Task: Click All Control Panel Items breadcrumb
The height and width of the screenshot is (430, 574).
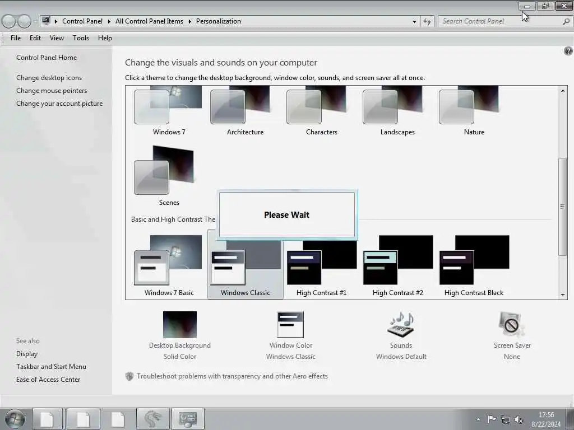Action: tap(149, 21)
